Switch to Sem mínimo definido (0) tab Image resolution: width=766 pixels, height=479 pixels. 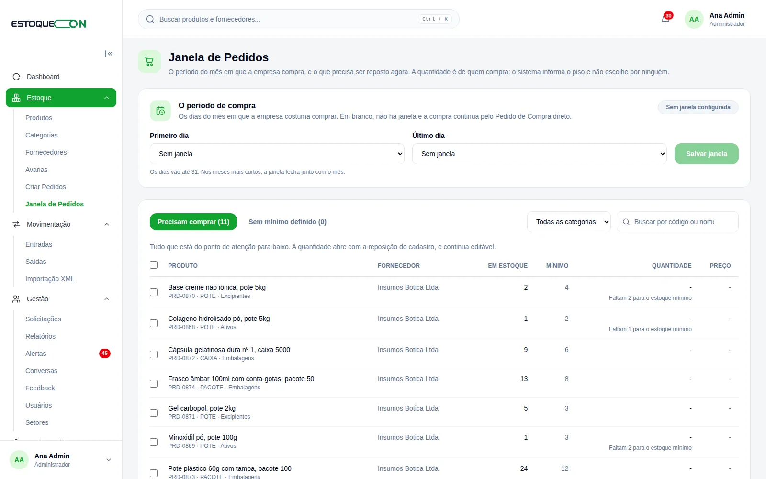click(287, 222)
